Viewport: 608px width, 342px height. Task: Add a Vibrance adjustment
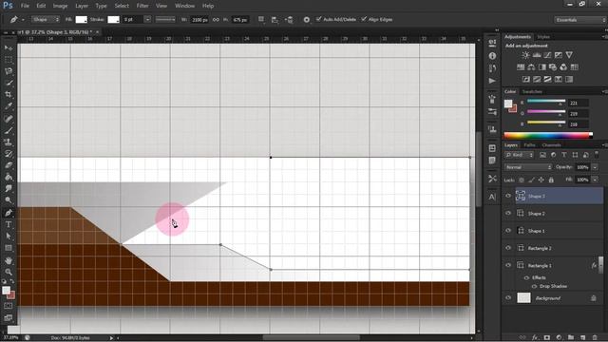coord(569,55)
